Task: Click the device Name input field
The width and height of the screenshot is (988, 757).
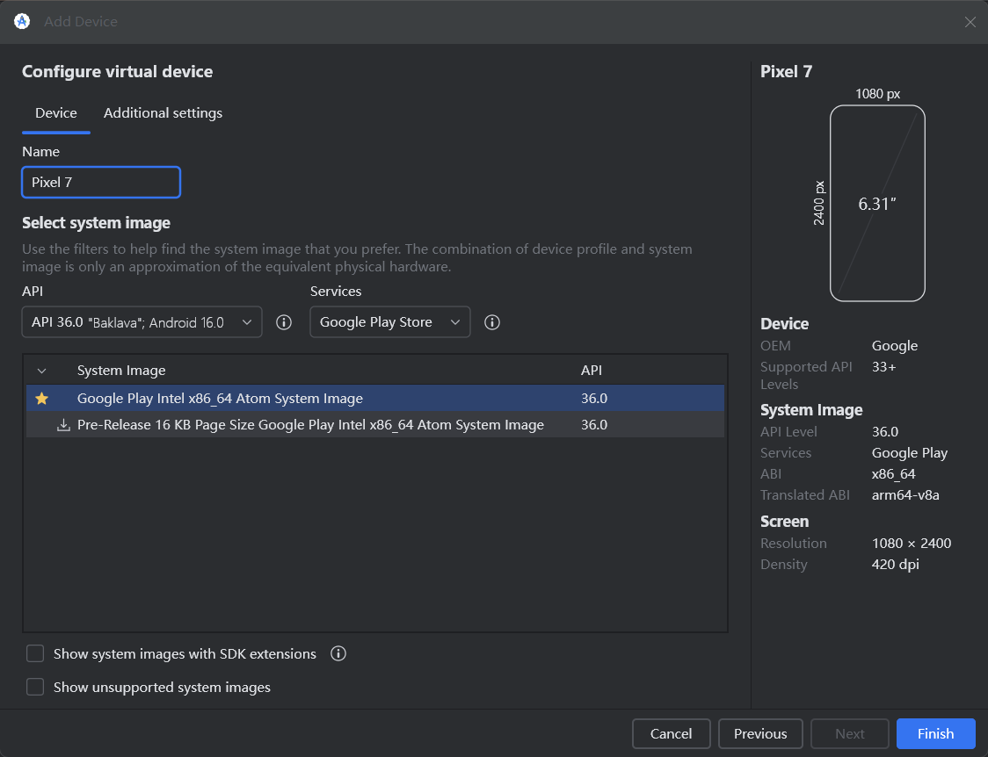Action: [100, 182]
